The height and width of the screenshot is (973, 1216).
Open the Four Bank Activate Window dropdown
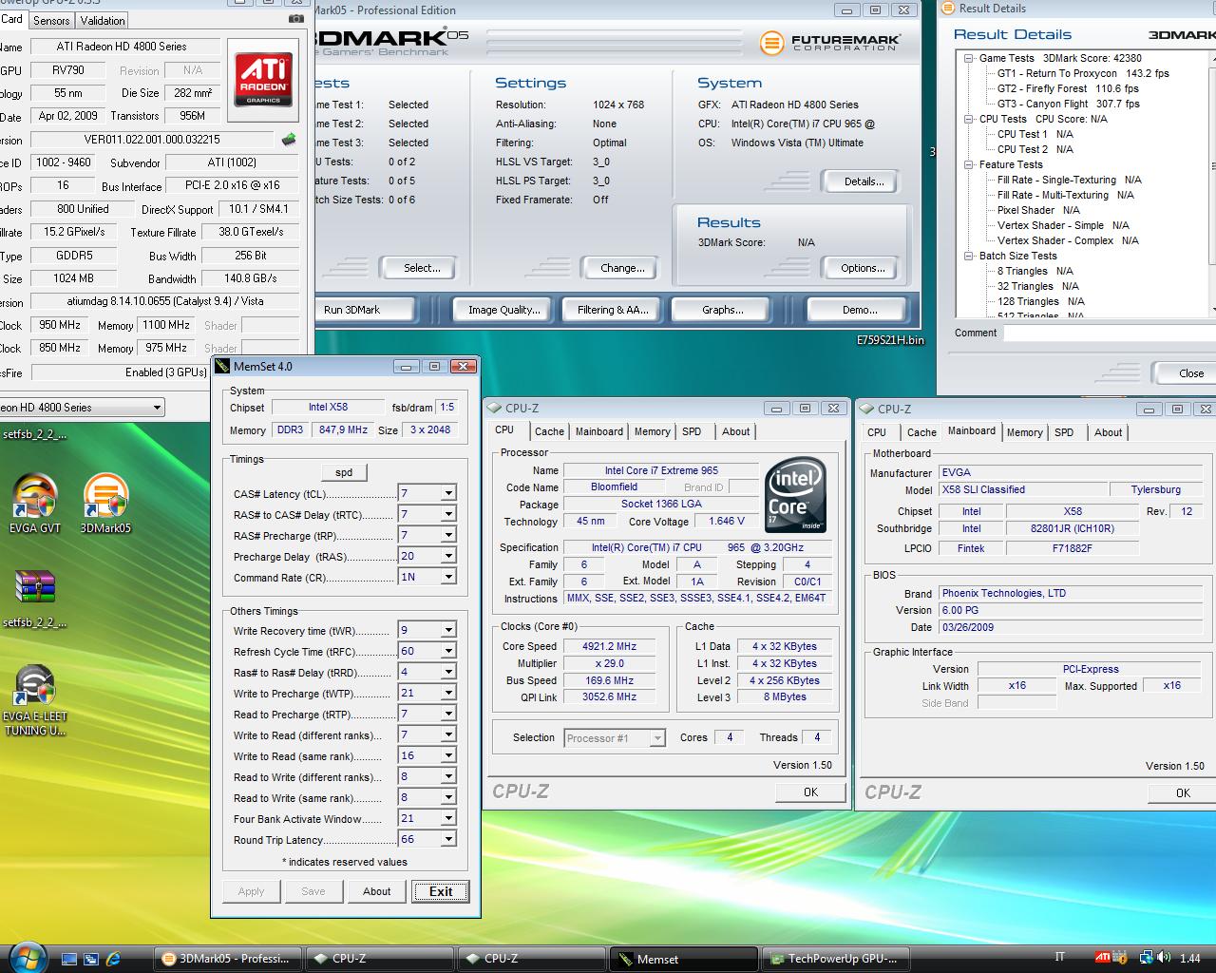coord(448,818)
